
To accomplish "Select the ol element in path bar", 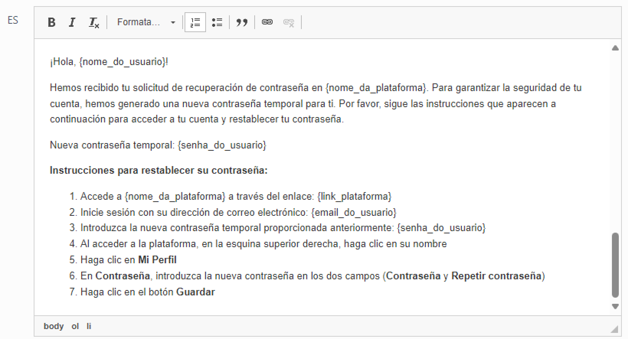I will pyautogui.click(x=75, y=326).
